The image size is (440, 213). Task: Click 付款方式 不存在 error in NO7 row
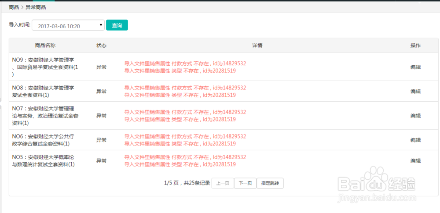pos(185,112)
